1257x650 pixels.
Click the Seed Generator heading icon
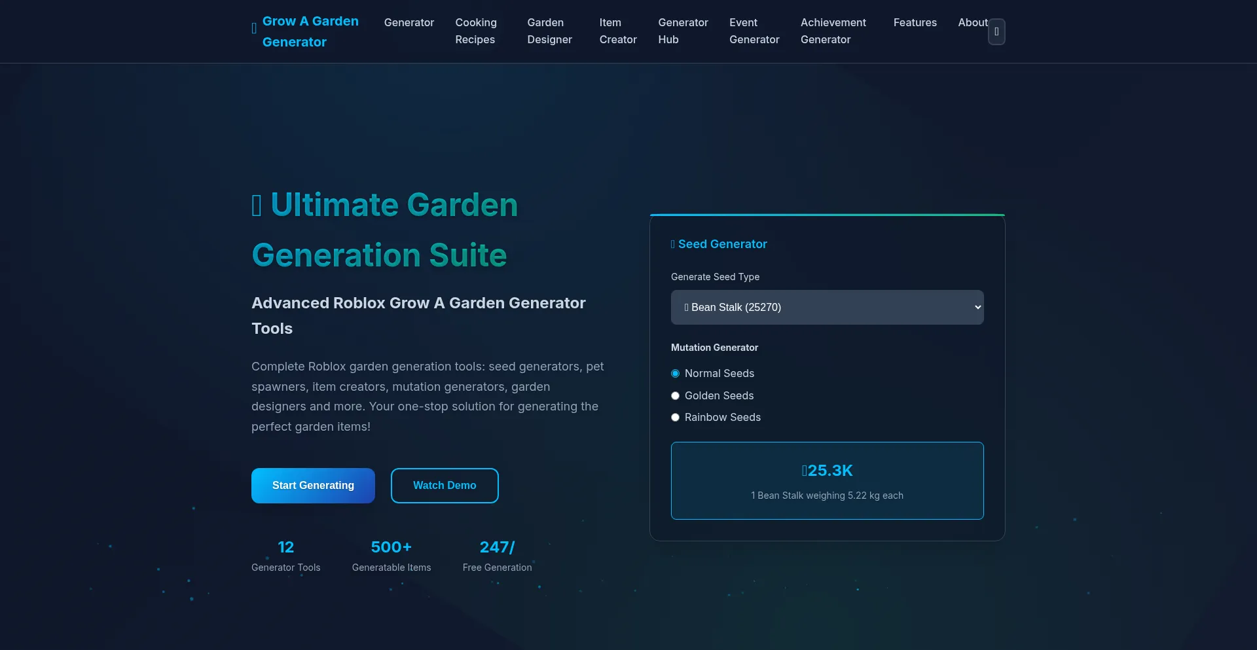[673, 244]
